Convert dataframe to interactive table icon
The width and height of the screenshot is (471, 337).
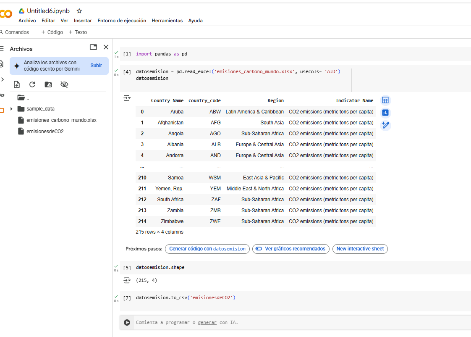pos(385,100)
